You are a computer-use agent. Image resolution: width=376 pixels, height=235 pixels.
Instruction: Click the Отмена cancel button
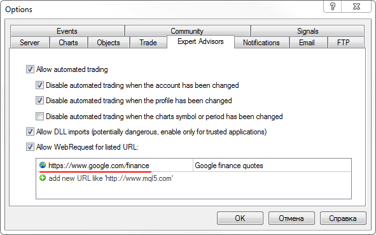[291, 218]
